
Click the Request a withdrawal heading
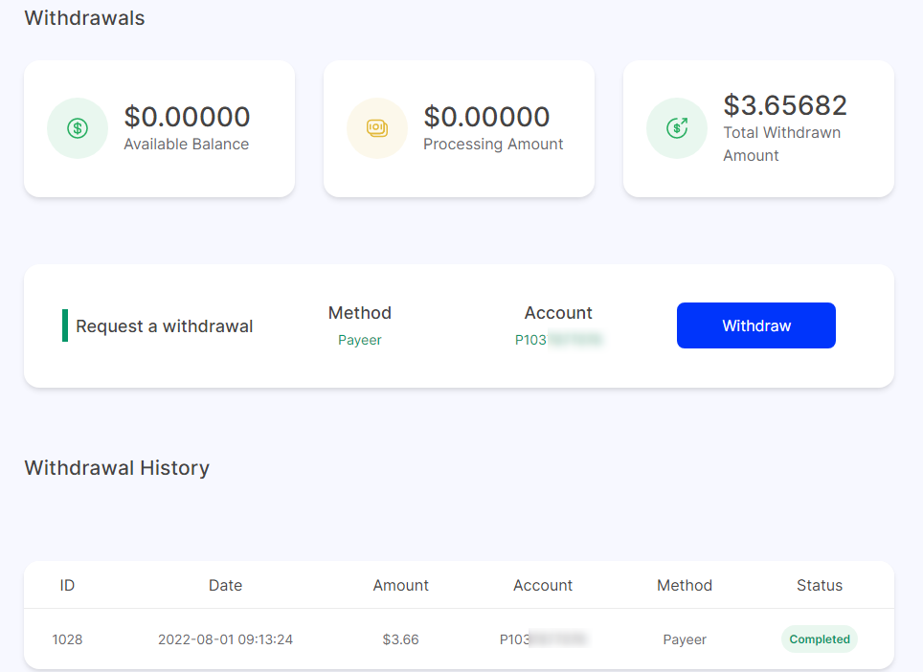(165, 326)
